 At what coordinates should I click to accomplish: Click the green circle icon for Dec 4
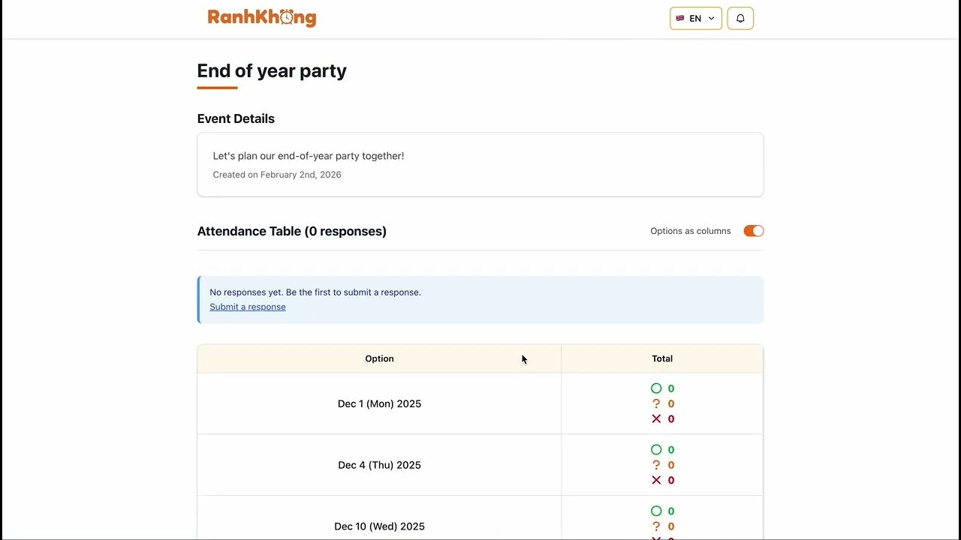coord(656,450)
